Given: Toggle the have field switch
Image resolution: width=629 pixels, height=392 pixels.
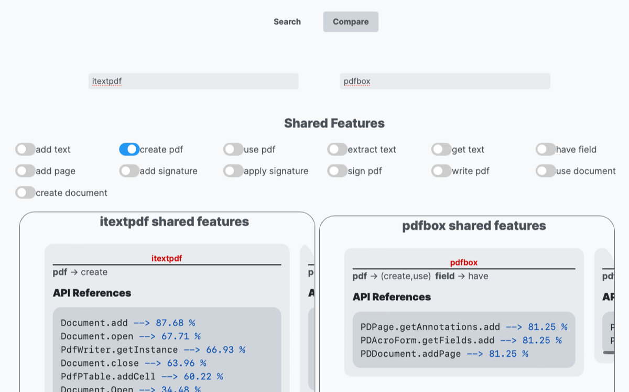Looking at the screenshot, I should (x=546, y=150).
